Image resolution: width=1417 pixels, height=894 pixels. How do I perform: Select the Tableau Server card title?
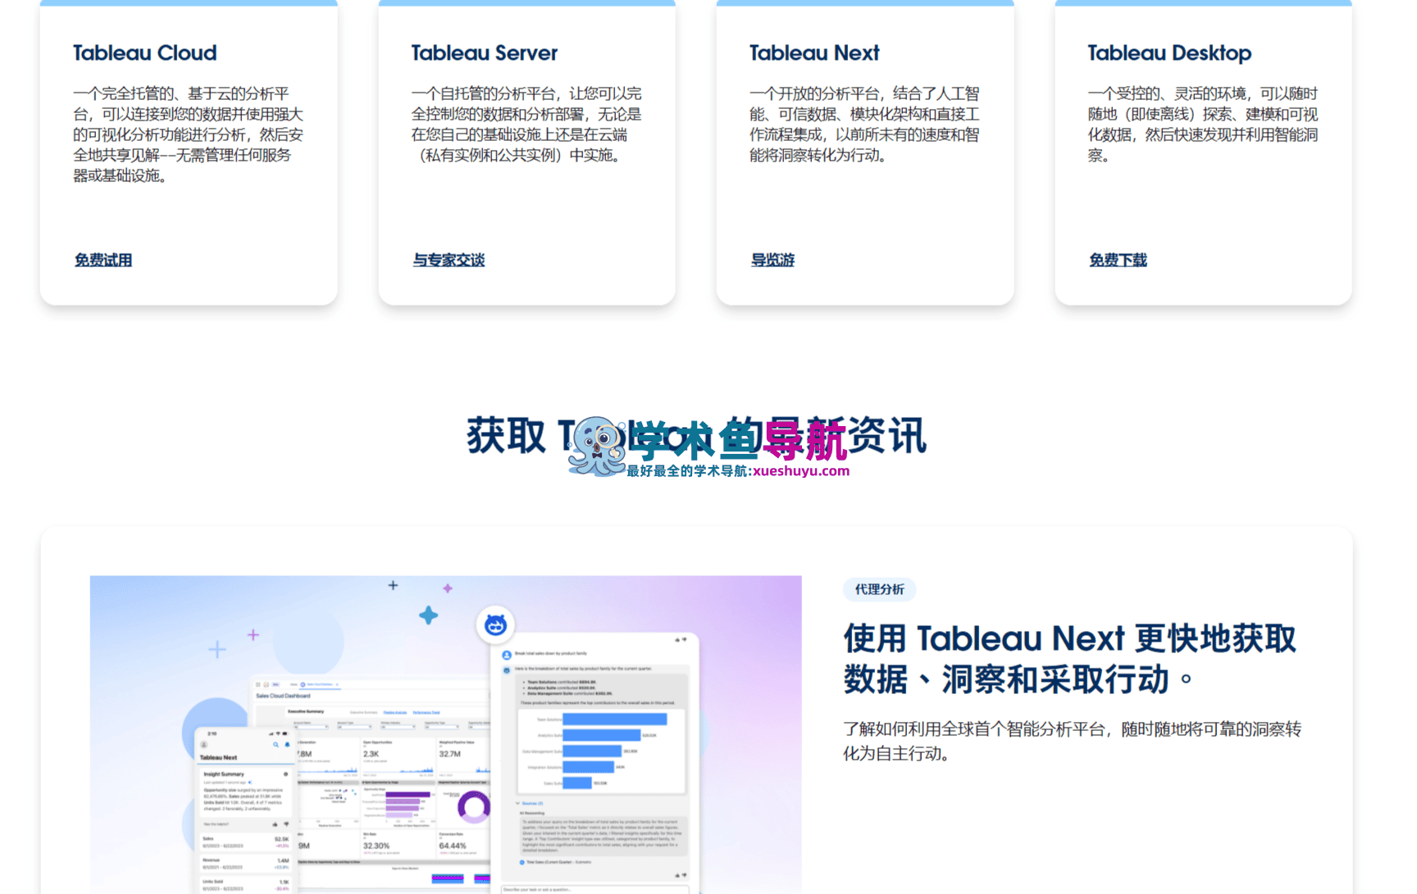(x=484, y=53)
